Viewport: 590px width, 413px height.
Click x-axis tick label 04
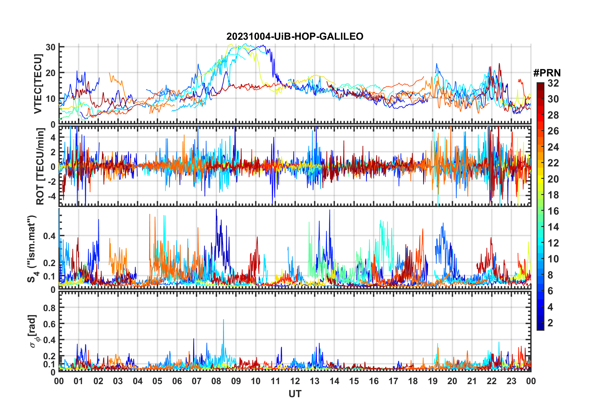137,381
